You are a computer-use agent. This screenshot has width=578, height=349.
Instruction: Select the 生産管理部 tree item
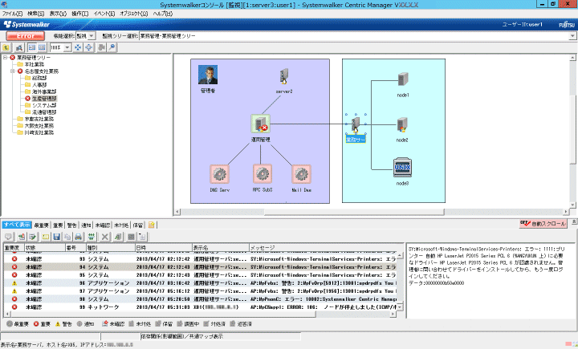coord(45,98)
